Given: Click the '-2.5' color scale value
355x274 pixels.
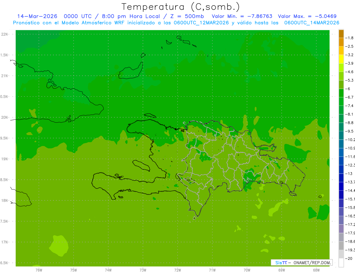Looking at the screenshot, I should [349, 46].
